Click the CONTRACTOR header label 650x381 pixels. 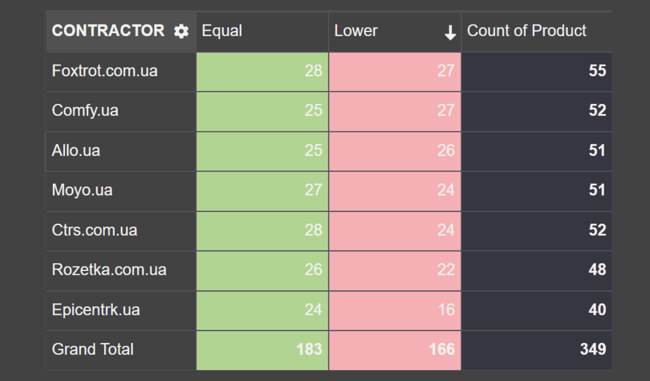[108, 31]
